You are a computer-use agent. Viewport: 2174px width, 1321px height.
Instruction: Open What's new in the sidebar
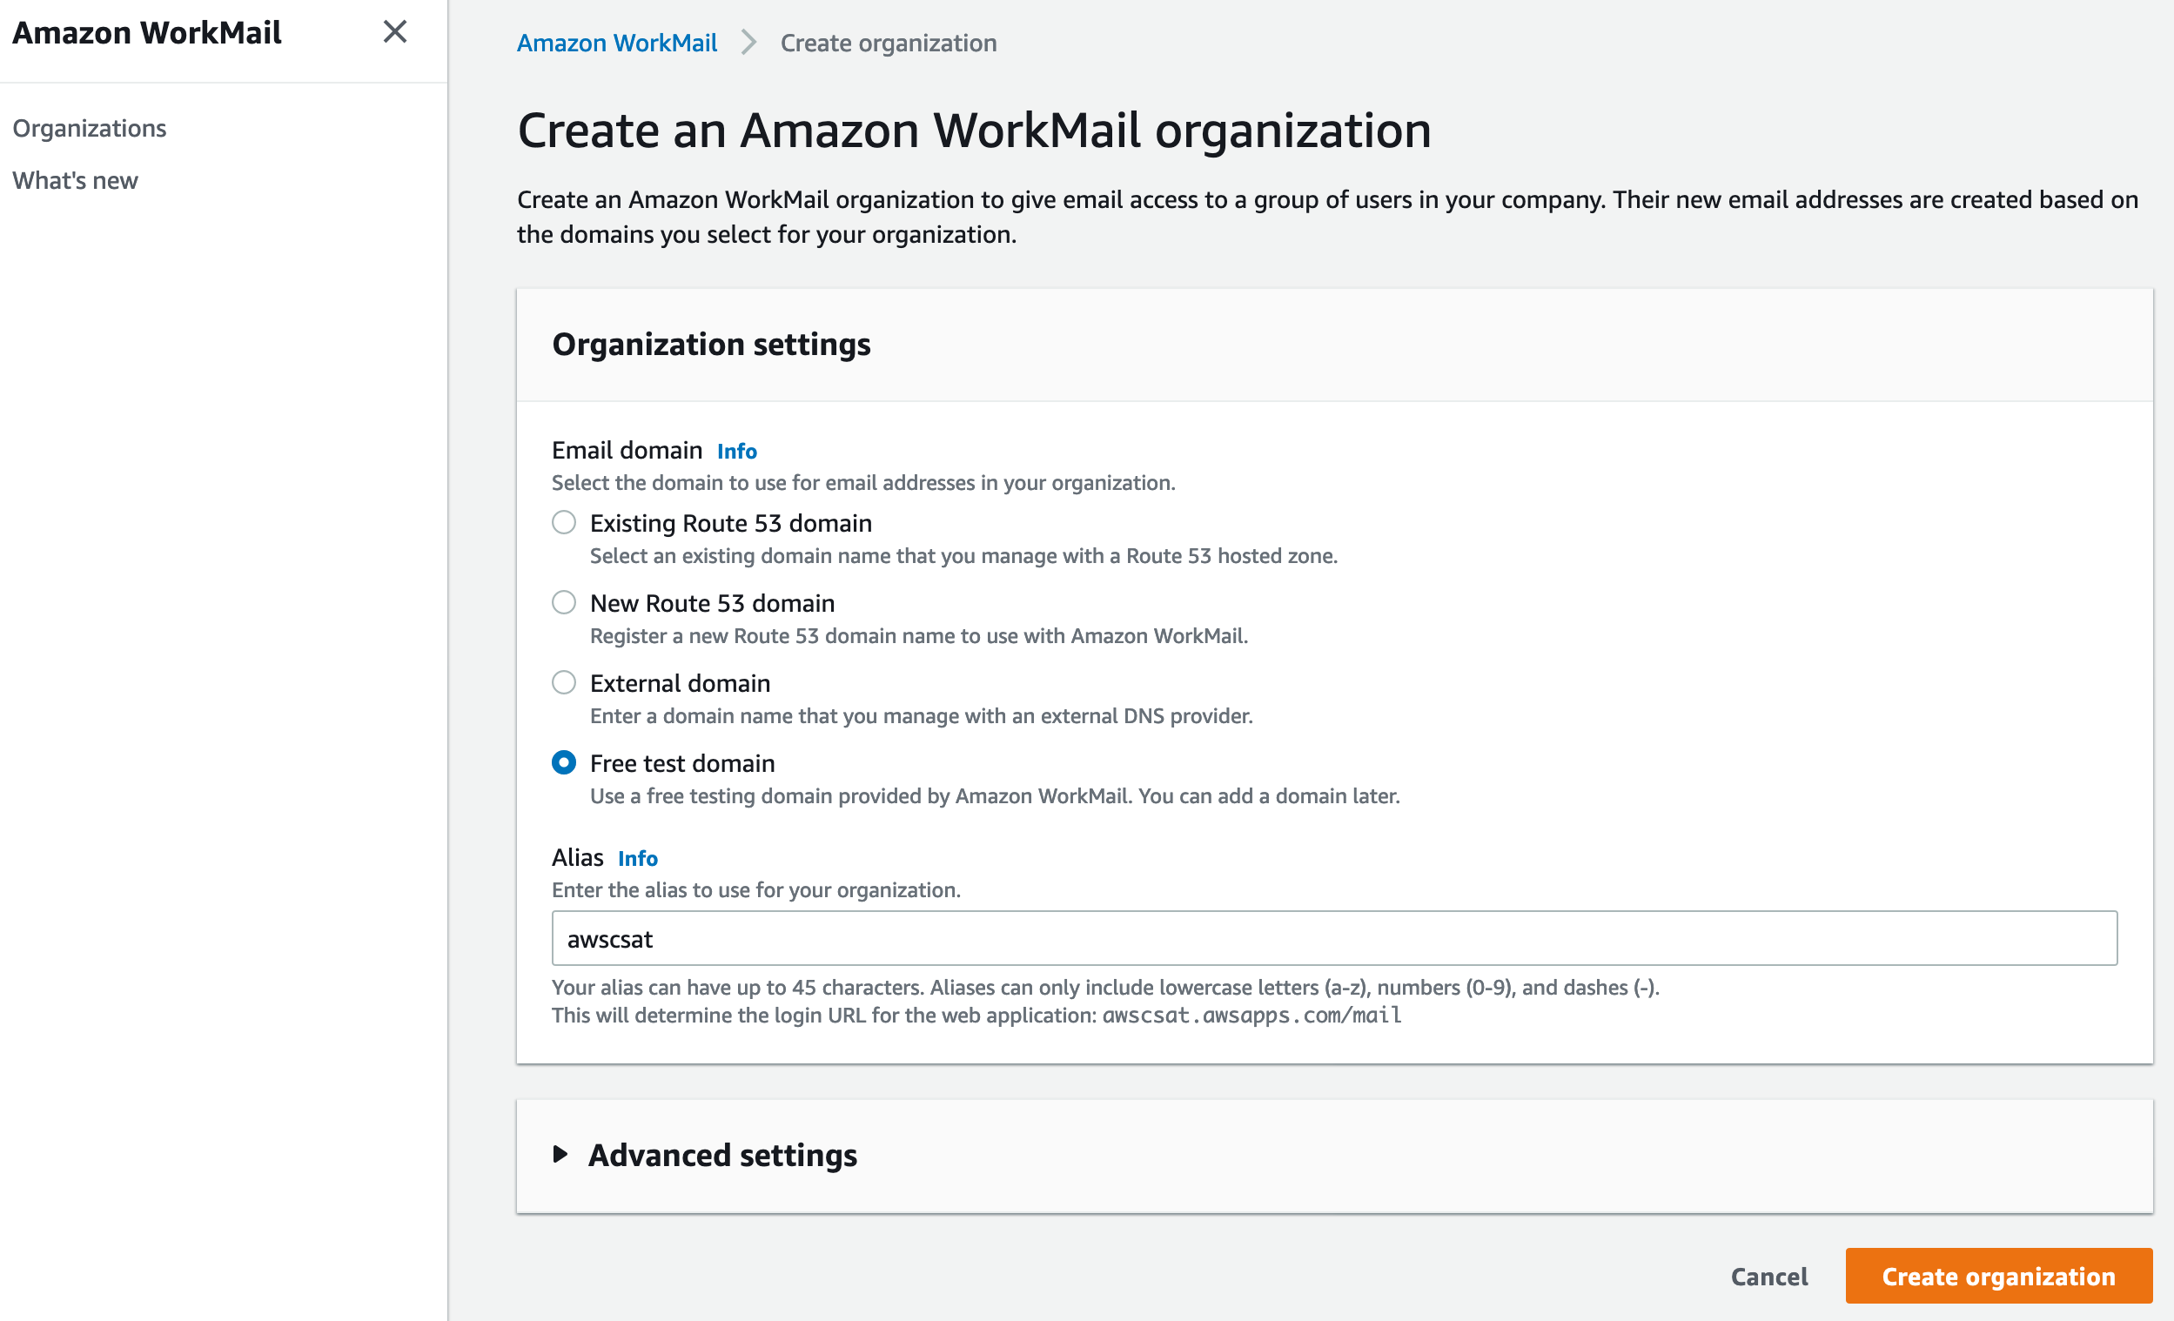(75, 180)
